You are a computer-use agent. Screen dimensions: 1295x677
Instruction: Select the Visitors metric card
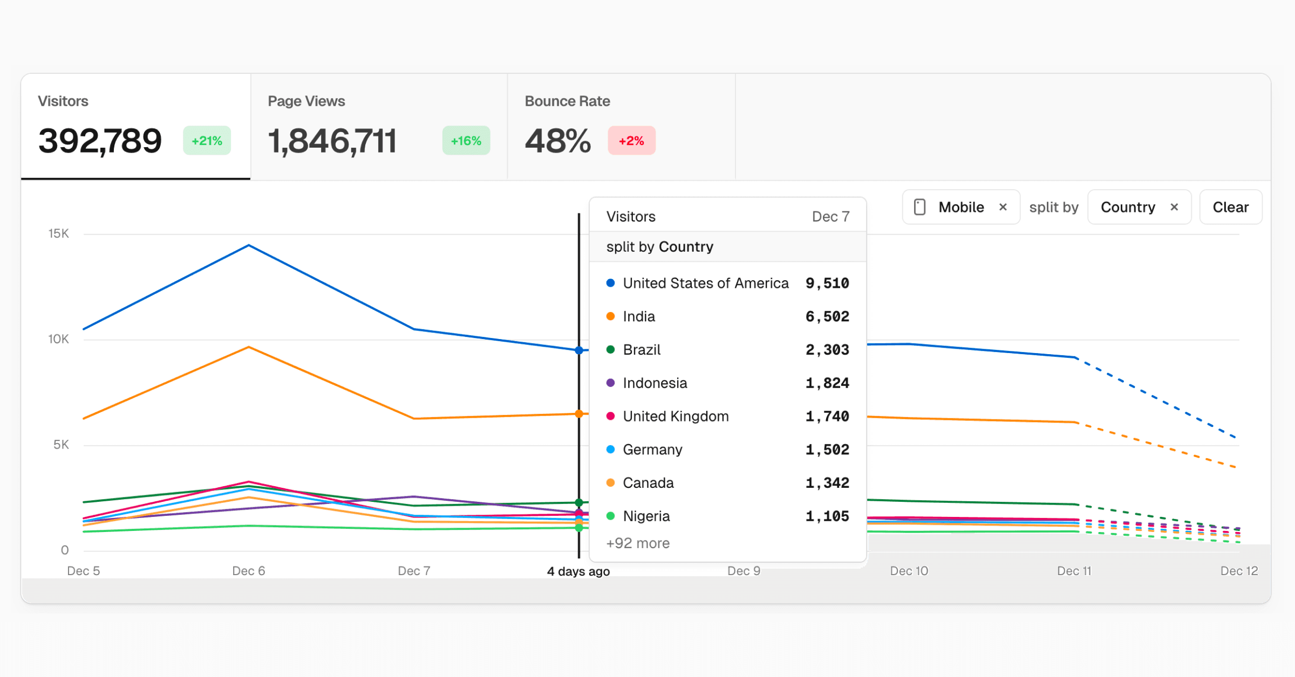pos(135,127)
